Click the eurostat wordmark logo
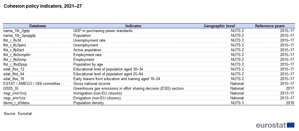Image resolution: width=299 pixels, height=131 pixels. pos(271,125)
